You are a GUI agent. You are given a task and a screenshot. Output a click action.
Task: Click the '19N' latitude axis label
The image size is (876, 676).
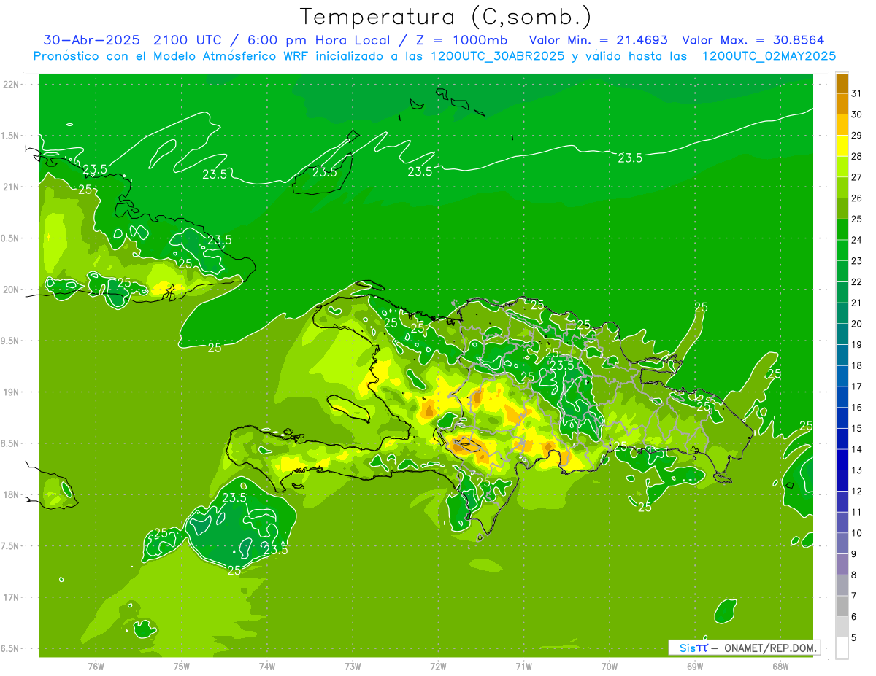[x=12, y=392]
